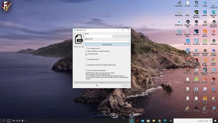Open the Origin desktop shortcut
This screenshot has height=123, width=218.
tap(214, 32)
